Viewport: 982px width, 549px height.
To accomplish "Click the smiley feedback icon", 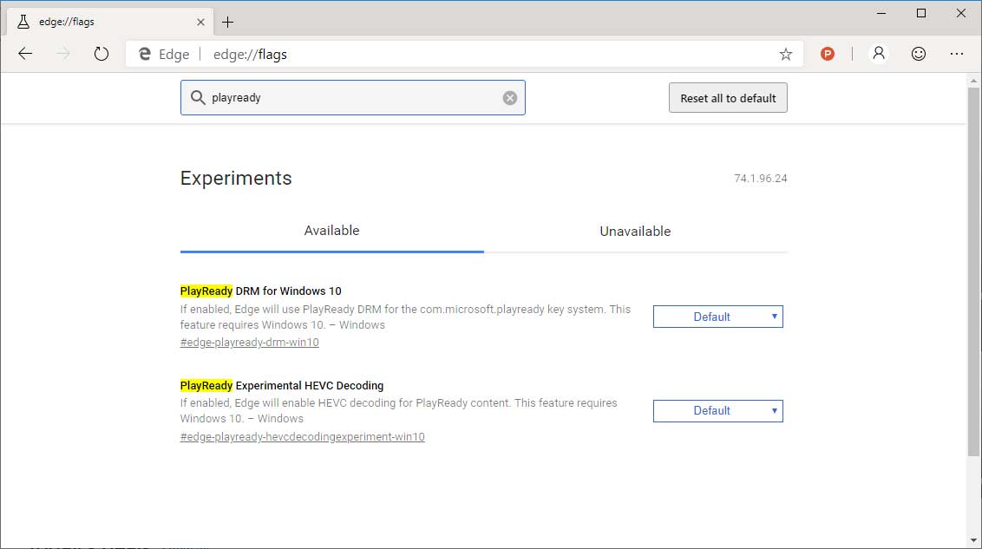I will 919,53.
